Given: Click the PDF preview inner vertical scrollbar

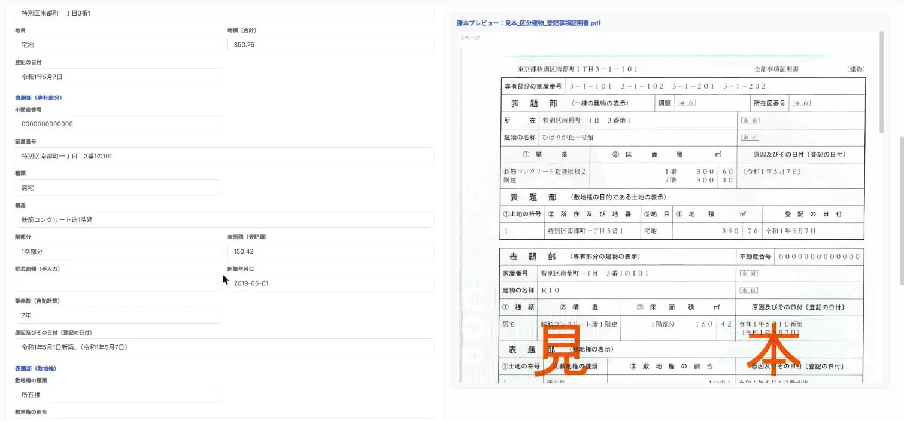Looking at the screenshot, I should [x=881, y=83].
